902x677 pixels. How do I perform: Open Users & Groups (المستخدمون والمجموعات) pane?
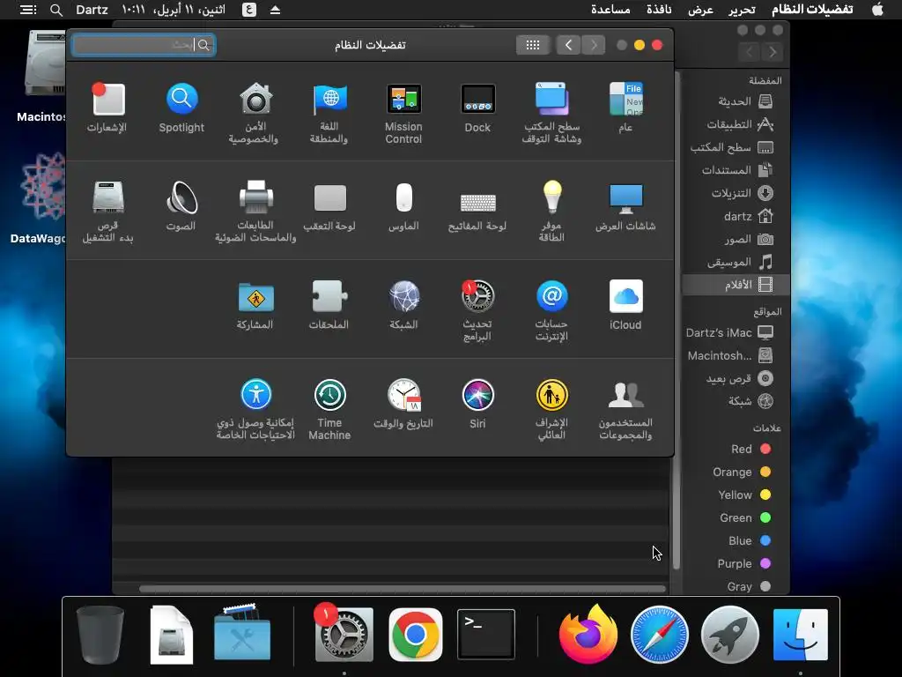click(626, 409)
